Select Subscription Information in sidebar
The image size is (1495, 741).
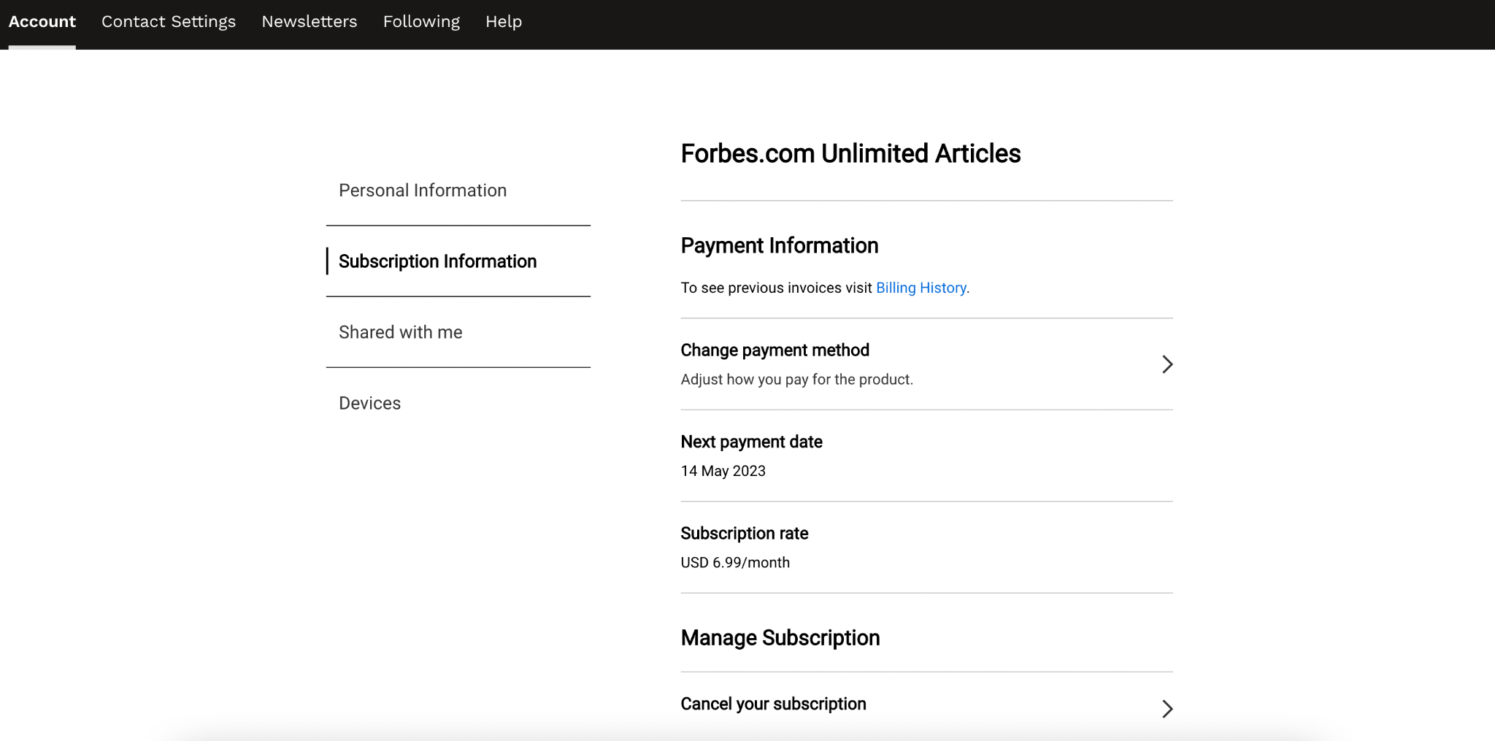pyautogui.click(x=437, y=261)
